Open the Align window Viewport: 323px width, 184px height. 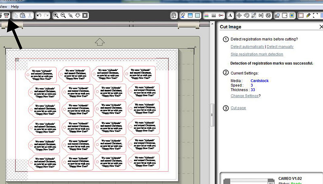coord(261,15)
